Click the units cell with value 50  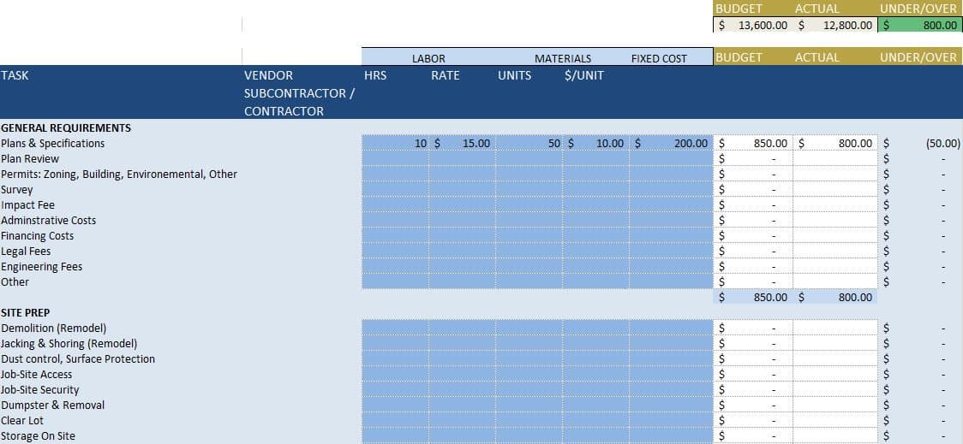coord(529,144)
